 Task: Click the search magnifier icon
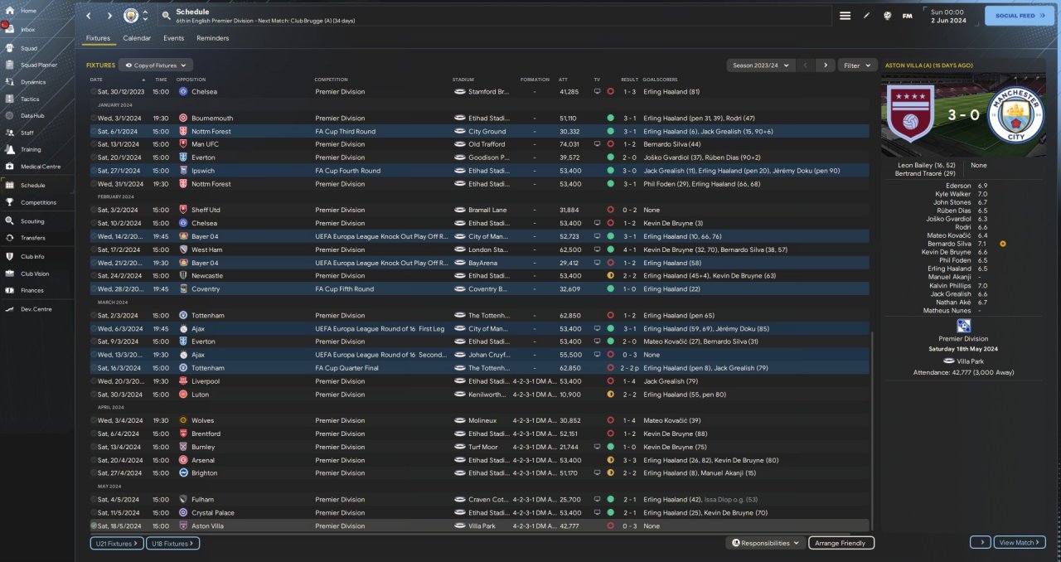pyautogui.click(x=166, y=16)
